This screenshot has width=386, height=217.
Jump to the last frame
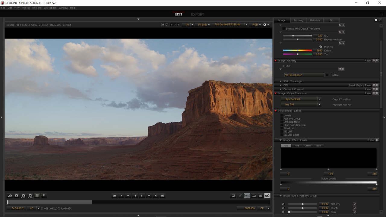(x=163, y=196)
